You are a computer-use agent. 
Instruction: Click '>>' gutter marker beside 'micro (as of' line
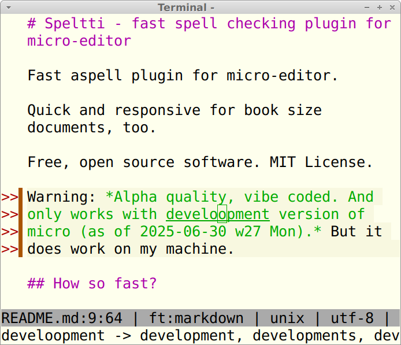click(9, 232)
